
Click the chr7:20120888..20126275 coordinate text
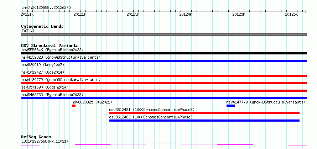[46, 8]
